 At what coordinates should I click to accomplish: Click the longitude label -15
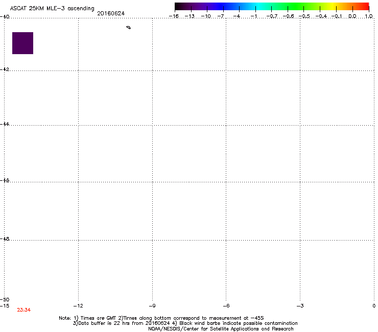click(5, 306)
